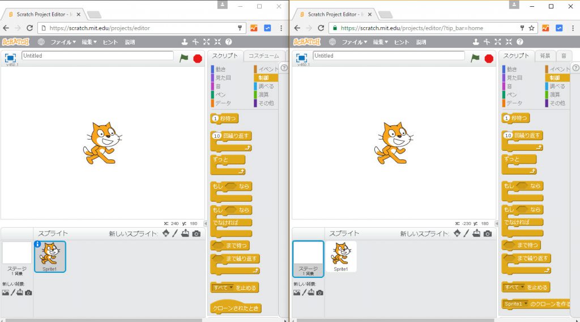
Task: New sprite from camera in right window
Action: [488, 233]
